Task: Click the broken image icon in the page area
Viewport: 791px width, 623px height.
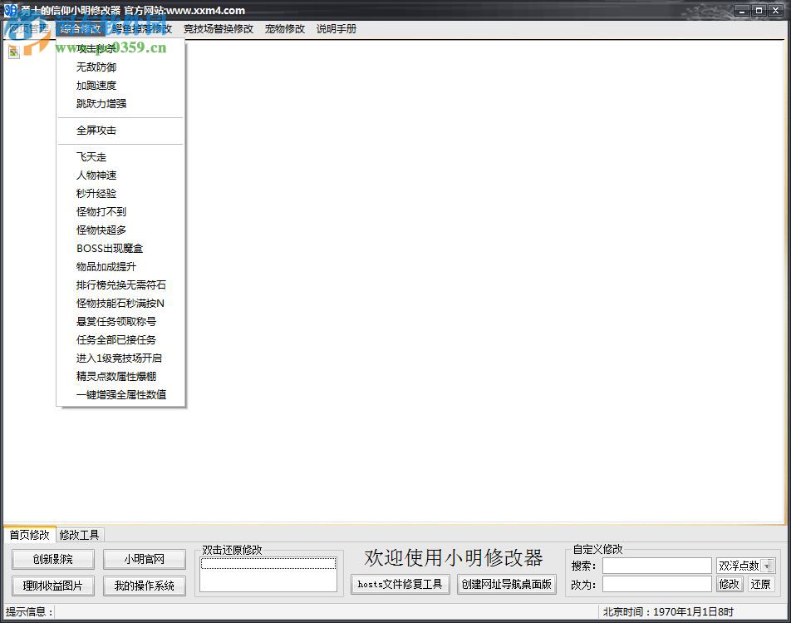Action: coord(13,52)
